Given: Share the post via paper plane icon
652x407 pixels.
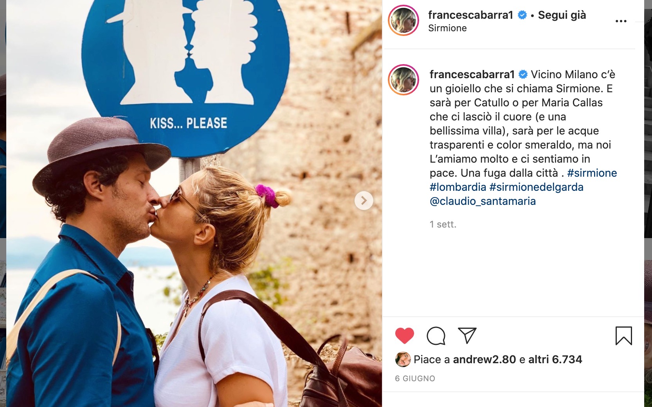Looking at the screenshot, I should tap(467, 335).
